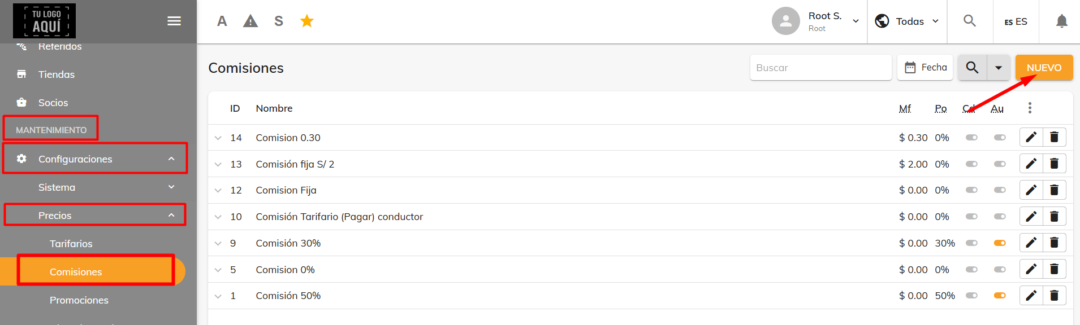The width and height of the screenshot is (1080, 325).
Task: Toggle Au switch for Comisión 50%
Action: pos(1000,296)
